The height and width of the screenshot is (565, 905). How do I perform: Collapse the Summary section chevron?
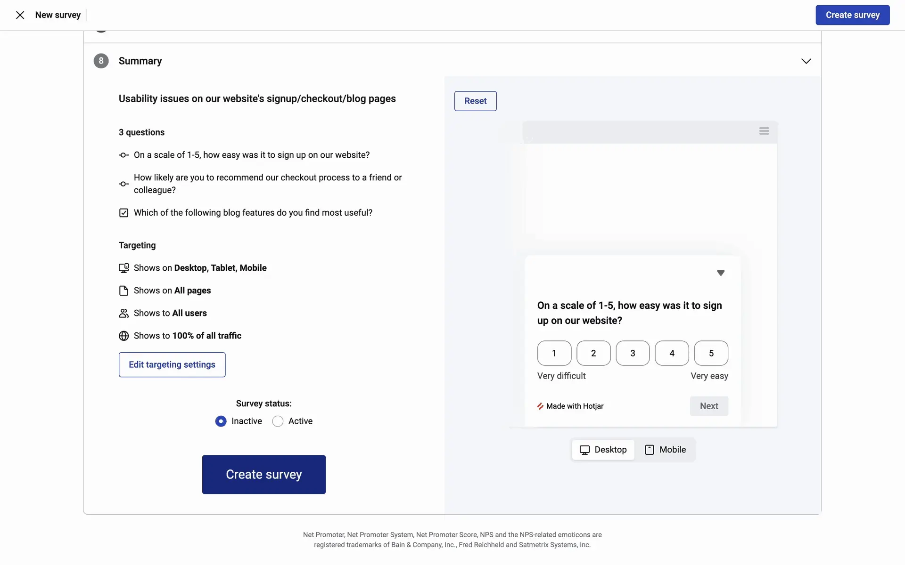pyautogui.click(x=806, y=61)
